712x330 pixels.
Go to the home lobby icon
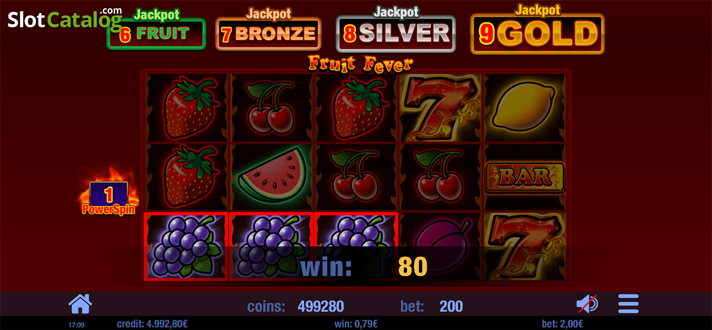tap(80, 304)
